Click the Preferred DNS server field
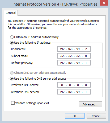110x123 pixels. tap(74, 85)
